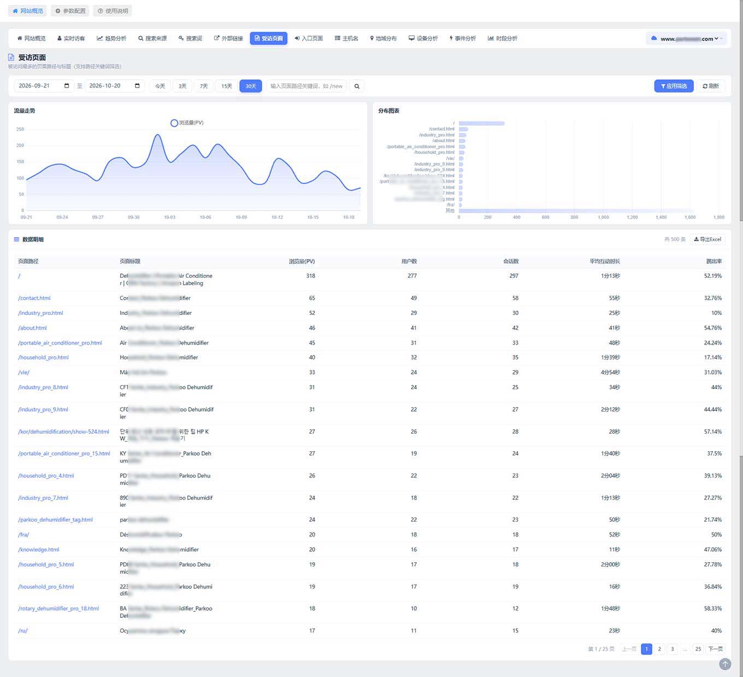Click the scroll-to-top arrow icon
This screenshot has width=743, height=677.
(725, 664)
